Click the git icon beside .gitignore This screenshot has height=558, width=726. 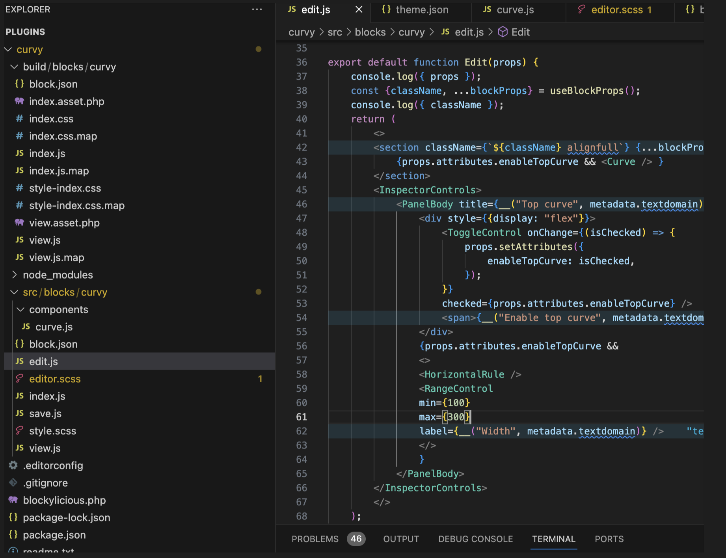(x=13, y=482)
